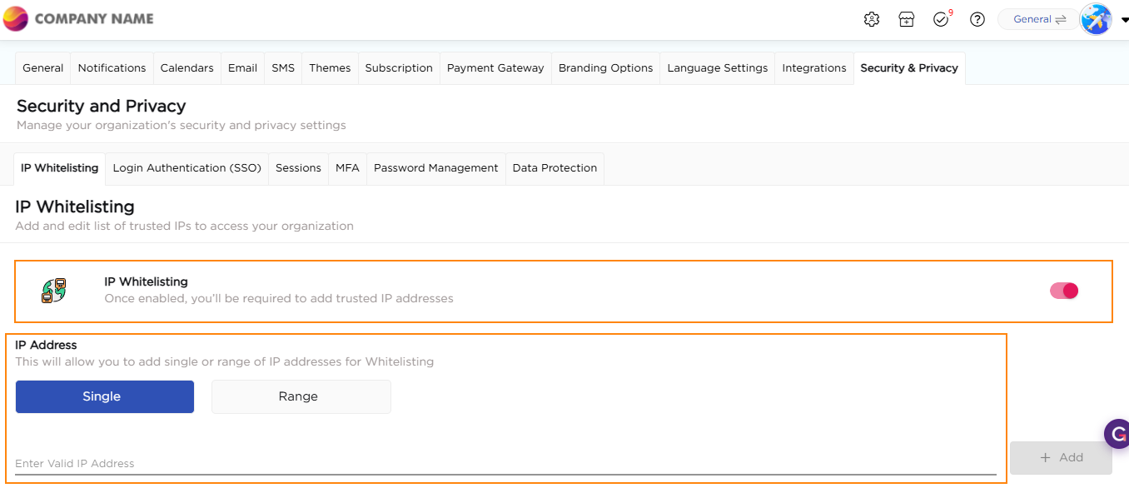
Task: Go to the MFA sub-tab
Action: click(347, 168)
